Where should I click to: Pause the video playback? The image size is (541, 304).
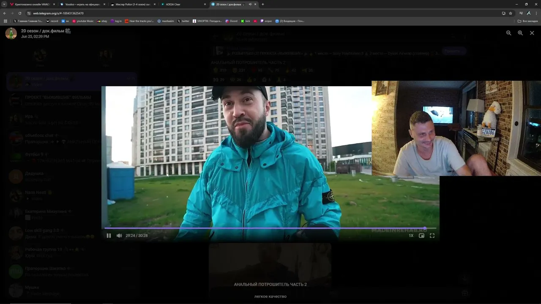pos(109,236)
